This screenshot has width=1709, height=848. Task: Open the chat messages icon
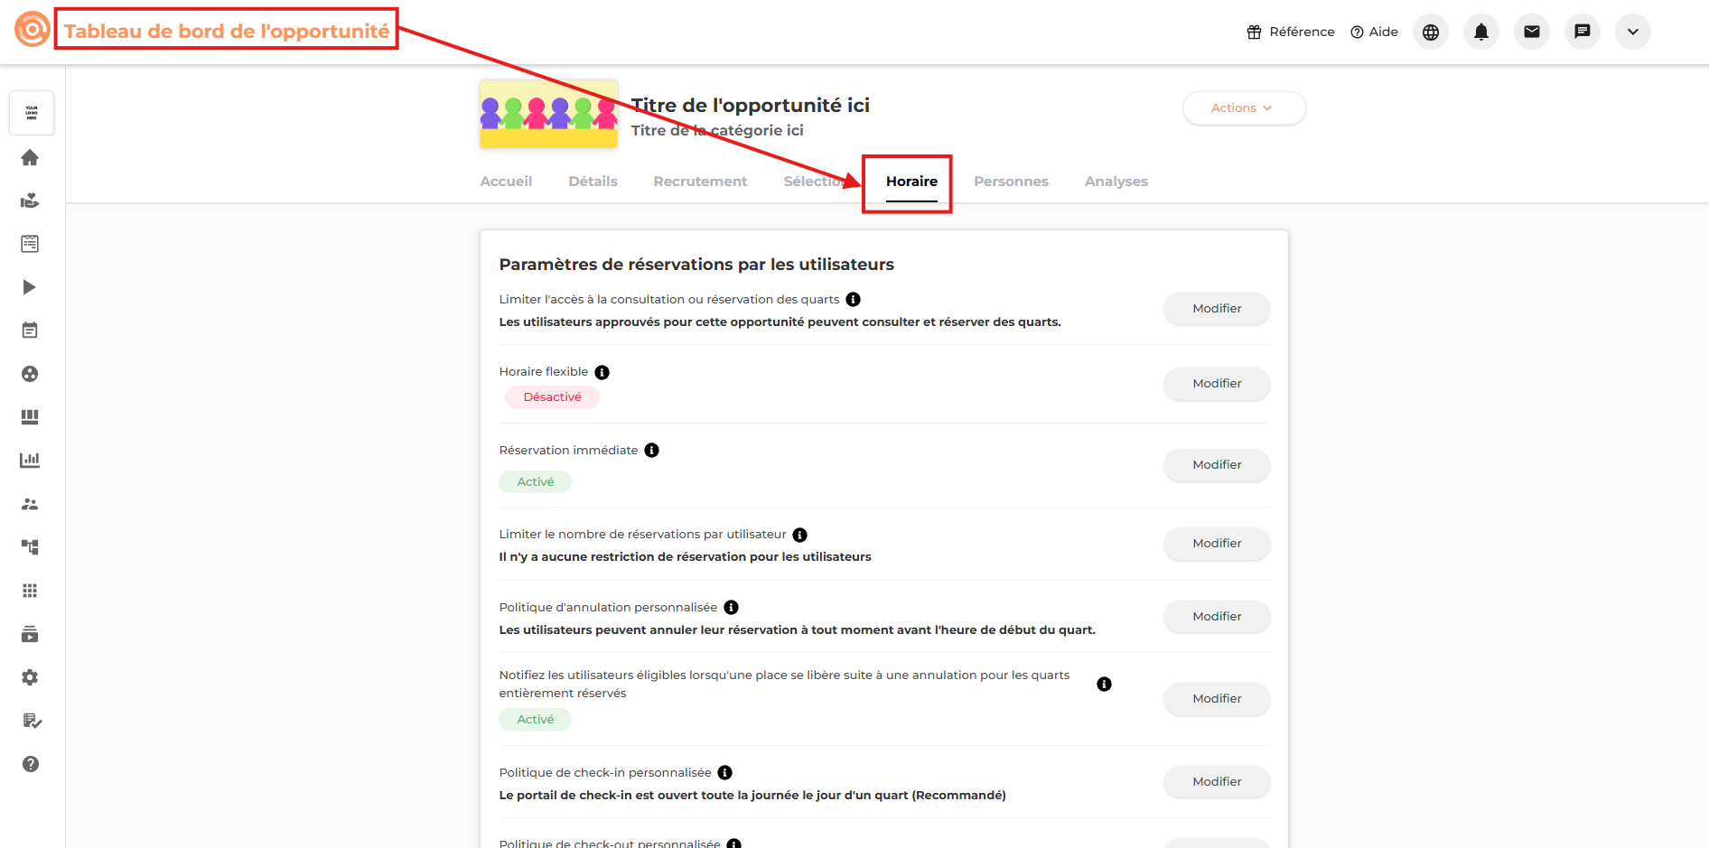click(x=1582, y=32)
